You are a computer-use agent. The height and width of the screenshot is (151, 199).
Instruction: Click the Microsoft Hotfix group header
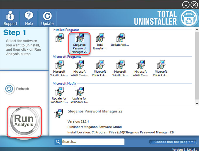(x=64, y=83)
